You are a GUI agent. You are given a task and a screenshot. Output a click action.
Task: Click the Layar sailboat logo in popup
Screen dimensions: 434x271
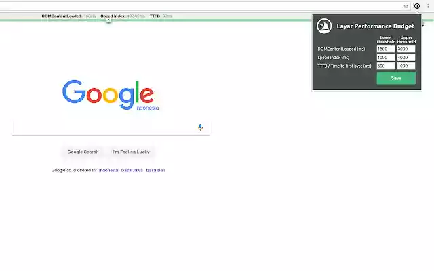point(324,26)
